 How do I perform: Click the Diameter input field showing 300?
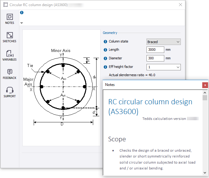point(155,58)
